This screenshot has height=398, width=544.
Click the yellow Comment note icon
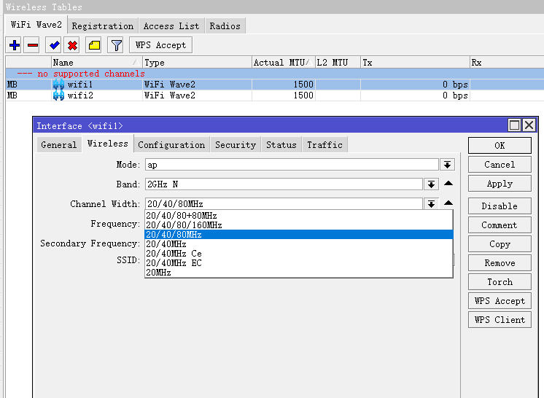94,45
